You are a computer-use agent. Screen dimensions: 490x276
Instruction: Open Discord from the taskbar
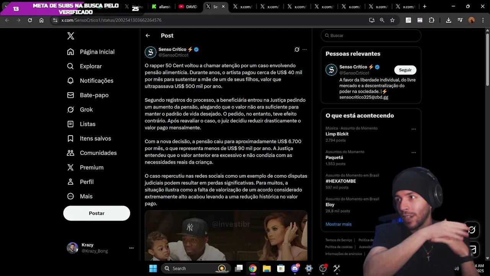[x=295, y=268]
